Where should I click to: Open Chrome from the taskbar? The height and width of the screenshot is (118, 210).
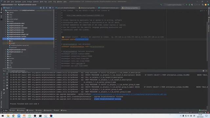click(x=13, y=116)
